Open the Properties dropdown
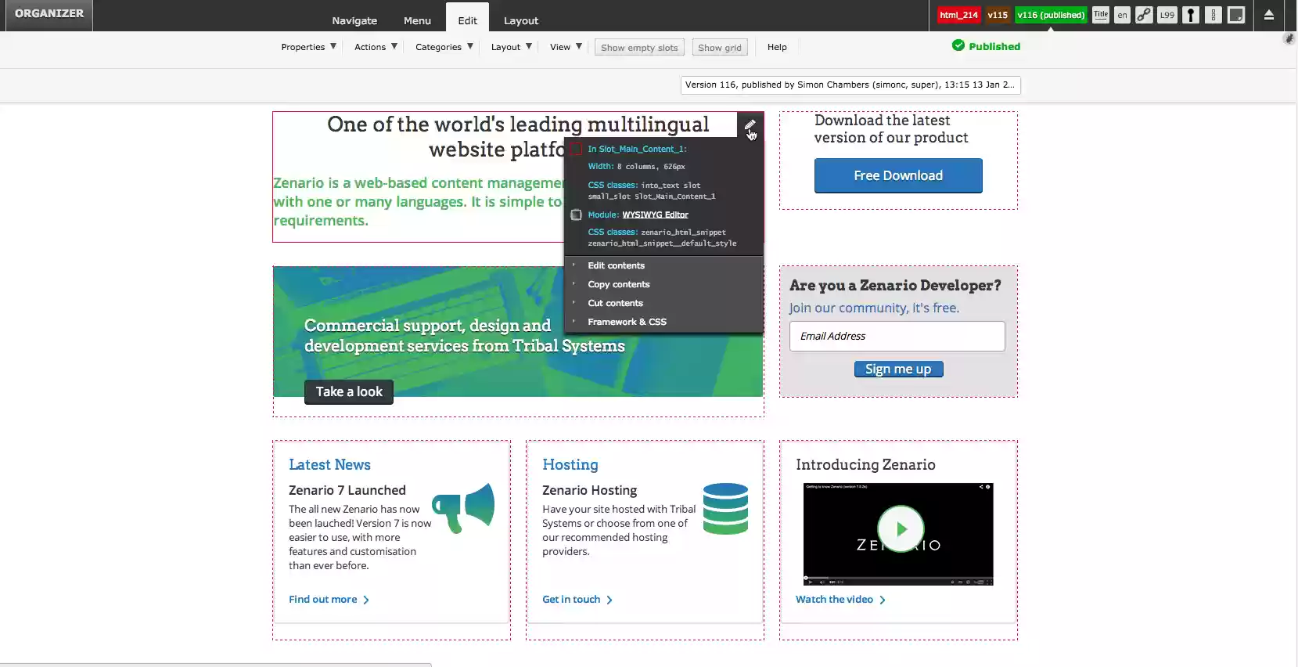Viewport: 1298px width, 667px height. point(308,47)
